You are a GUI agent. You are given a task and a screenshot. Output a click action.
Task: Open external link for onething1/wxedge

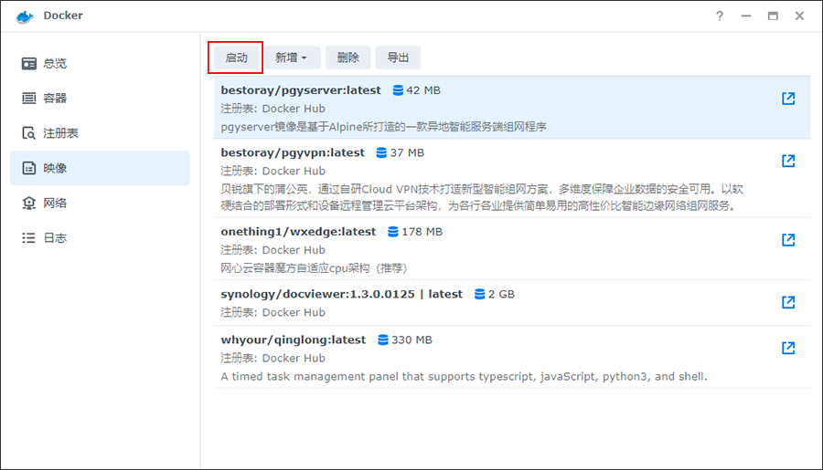788,239
